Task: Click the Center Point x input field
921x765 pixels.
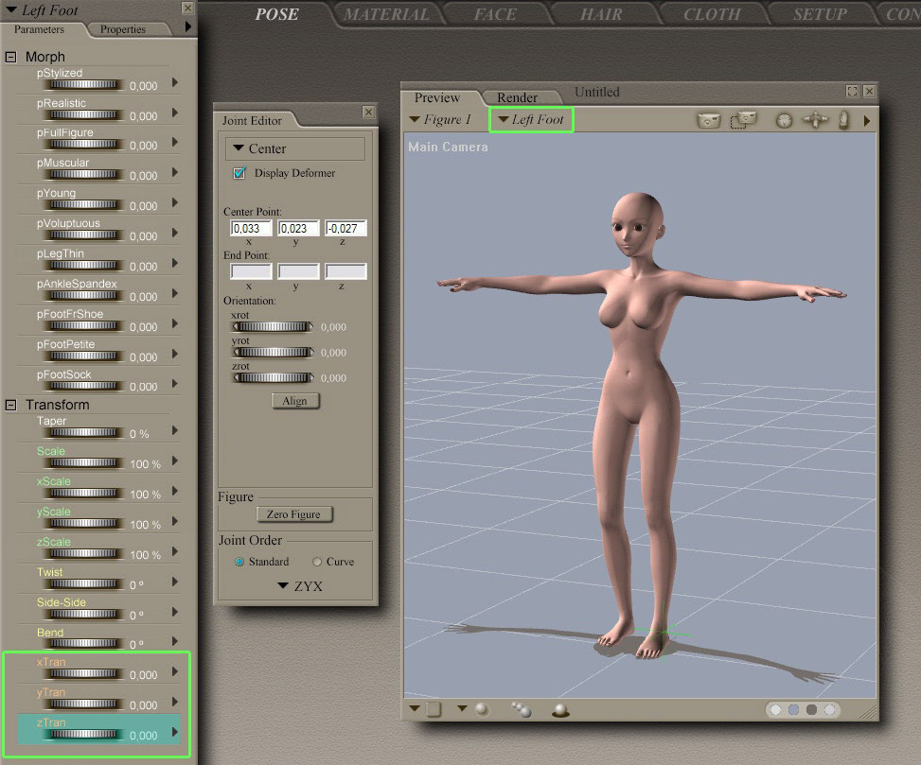Action: pos(251,229)
